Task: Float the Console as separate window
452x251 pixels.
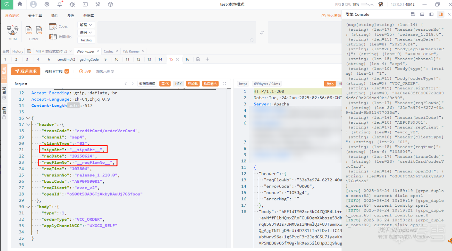Action: pos(413,14)
